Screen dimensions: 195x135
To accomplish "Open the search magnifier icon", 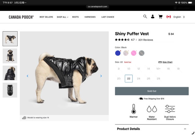I will [x=145, y=16].
